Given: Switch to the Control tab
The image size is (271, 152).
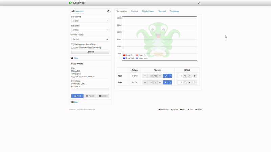Looking at the screenshot, I should [134, 11].
